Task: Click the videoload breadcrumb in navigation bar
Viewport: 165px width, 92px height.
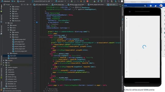Action: pos(6,1)
